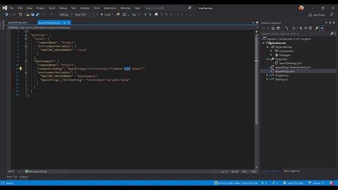Click Show All Files icon in Solution Explorer
This screenshot has width=338, height=190.
[311, 28]
